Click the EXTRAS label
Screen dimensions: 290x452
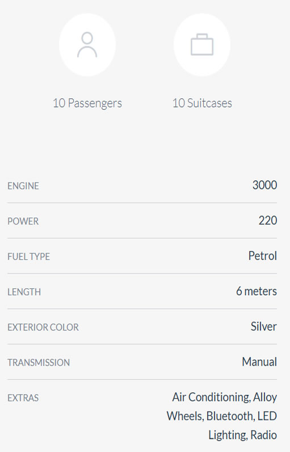tap(23, 398)
